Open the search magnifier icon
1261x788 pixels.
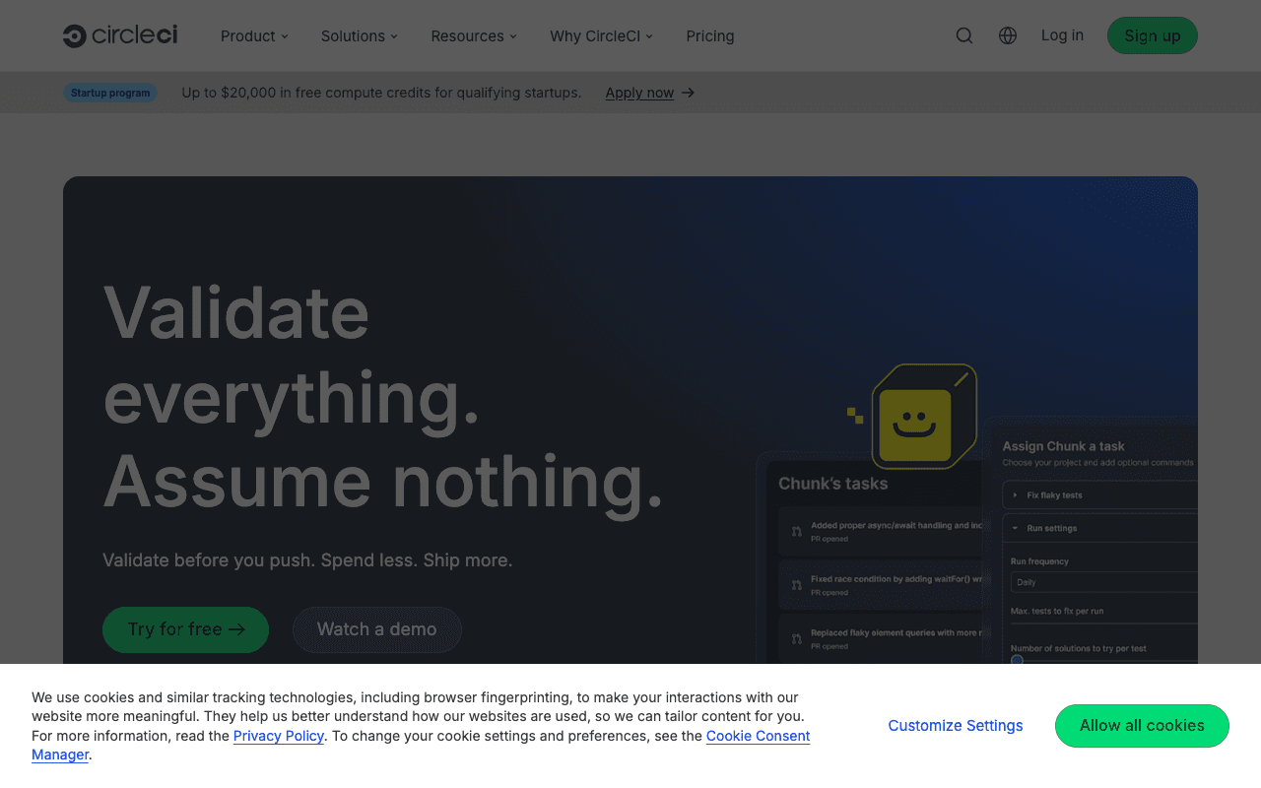[x=964, y=35]
